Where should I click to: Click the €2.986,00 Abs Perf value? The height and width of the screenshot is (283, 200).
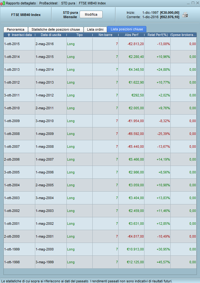point(136,172)
